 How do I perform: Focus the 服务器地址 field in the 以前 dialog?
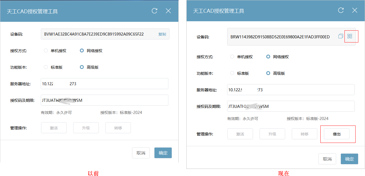[x=105, y=84]
